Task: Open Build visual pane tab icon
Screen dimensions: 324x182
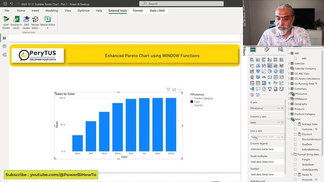Action: (x=253, y=50)
